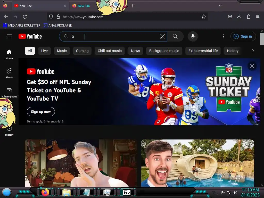Viewport: 264px width, 198px height.
Task: List all tabs dropdown arrow
Action: click(220, 6)
